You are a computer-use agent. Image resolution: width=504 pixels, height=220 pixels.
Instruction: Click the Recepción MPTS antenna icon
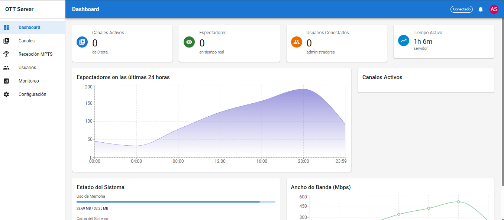click(6, 54)
